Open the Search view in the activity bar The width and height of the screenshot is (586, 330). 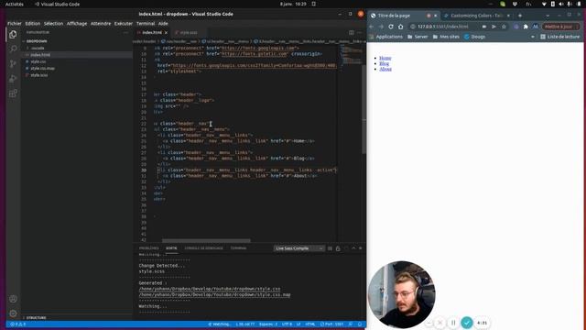pyautogui.click(x=13, y=49)
